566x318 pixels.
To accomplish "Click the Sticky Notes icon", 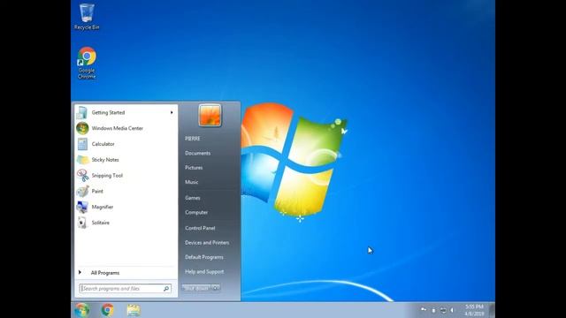I will pos(82,160).
